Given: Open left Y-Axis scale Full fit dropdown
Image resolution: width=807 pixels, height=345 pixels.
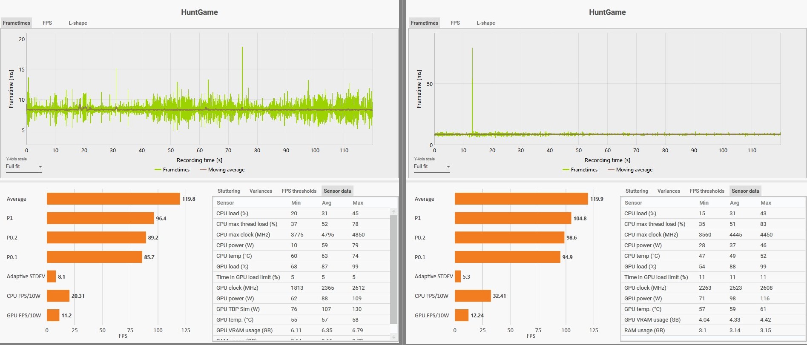Looking at the screenshot, I should point(24,166).
